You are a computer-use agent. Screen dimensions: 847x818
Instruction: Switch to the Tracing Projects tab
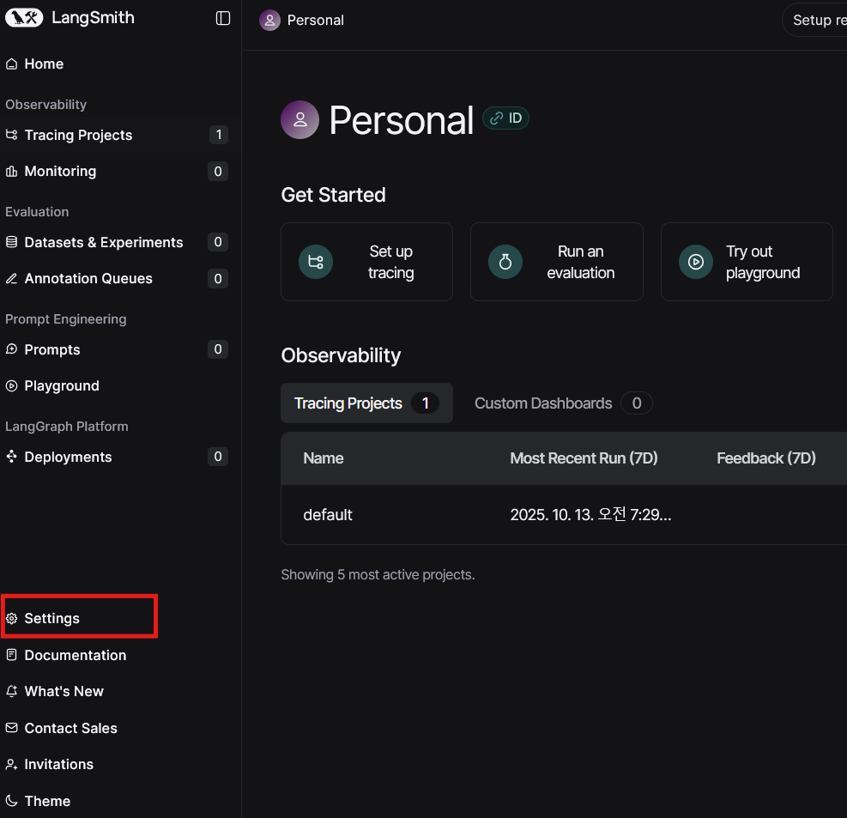366,403
